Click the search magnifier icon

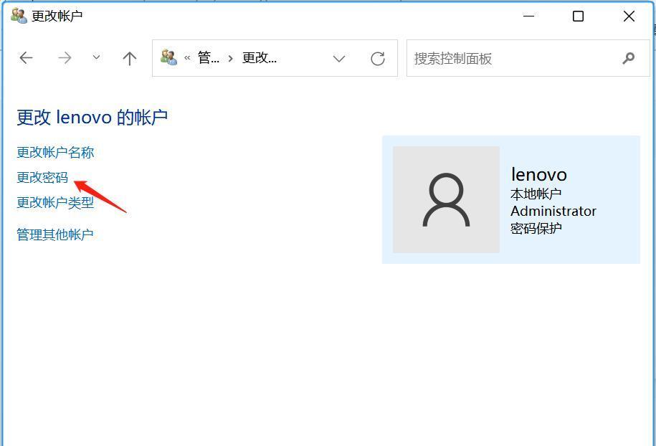pyautogui.click(x=628, y=58)
